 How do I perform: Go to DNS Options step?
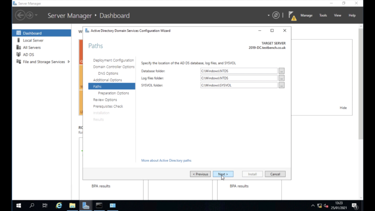(x=108, y=73)
